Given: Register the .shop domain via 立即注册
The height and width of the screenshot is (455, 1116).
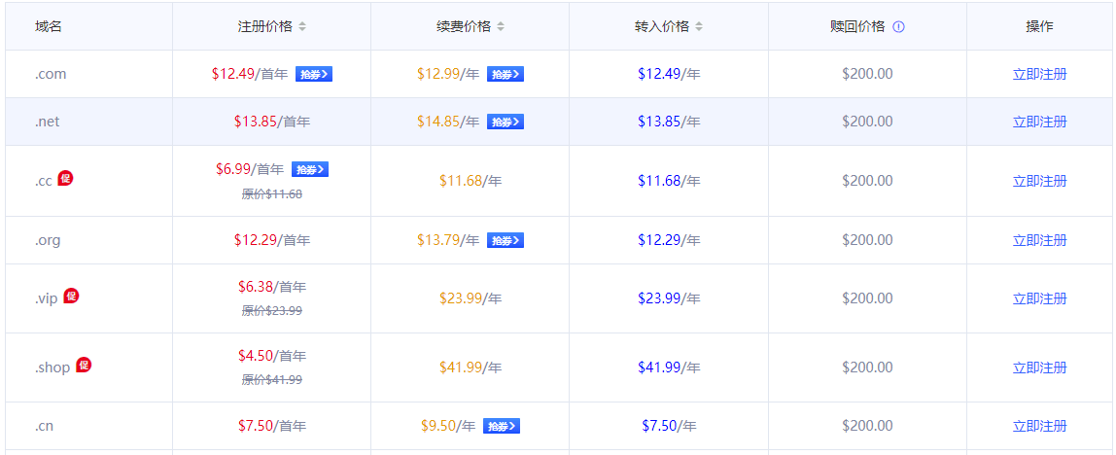Looking at the screenshot, I should 1039,367.
